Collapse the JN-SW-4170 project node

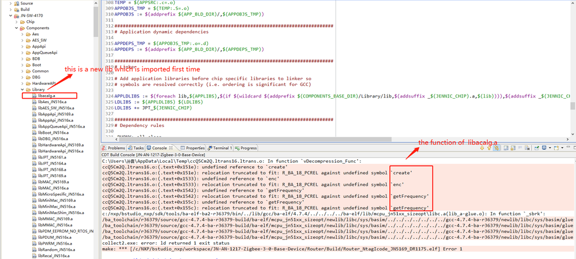10,16
